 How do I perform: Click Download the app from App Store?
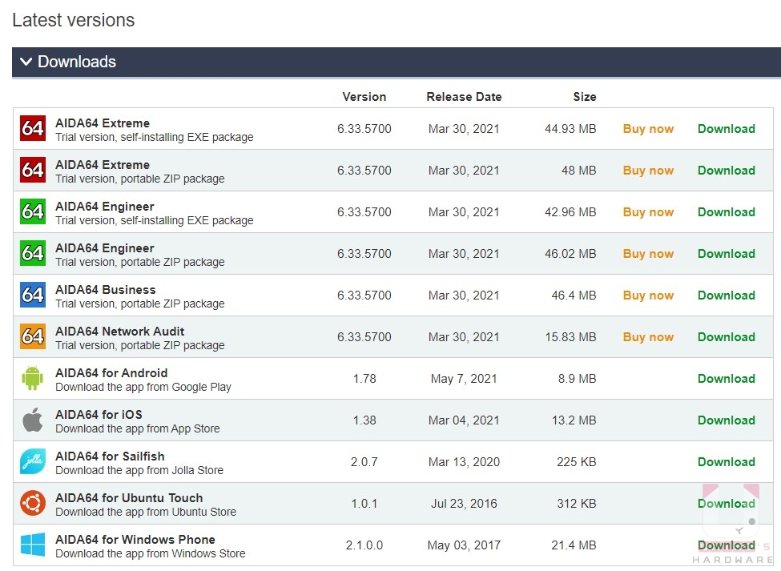click(x=138, y=428)
